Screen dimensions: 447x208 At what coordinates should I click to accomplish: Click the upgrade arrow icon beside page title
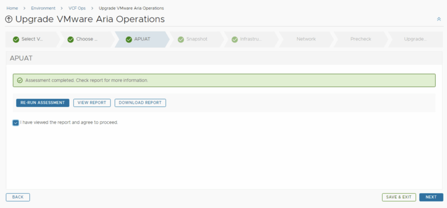9,20
